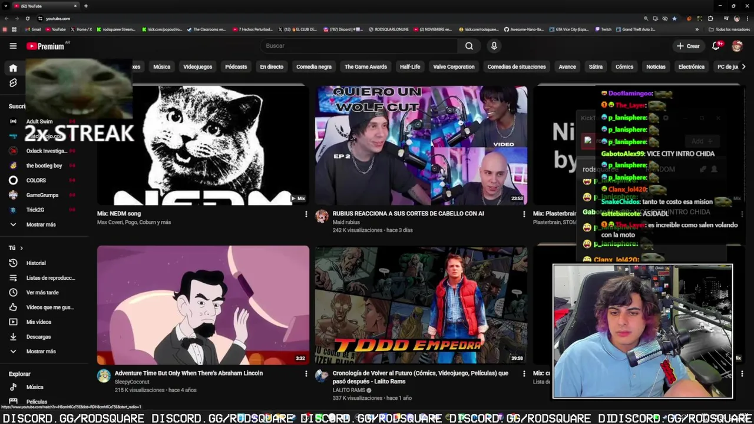
Task: Open the notifications bell
Action: point(716,46)
